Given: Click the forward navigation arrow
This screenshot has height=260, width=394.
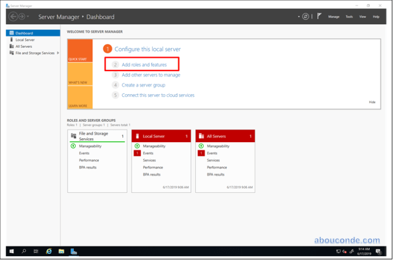Looking at the screenshot, I should [22, 17].
